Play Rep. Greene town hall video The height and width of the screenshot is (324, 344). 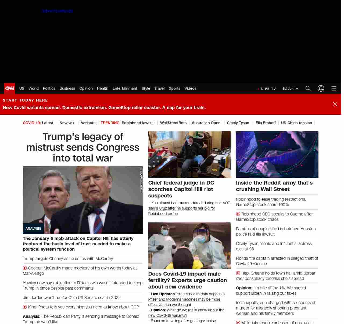238,273
